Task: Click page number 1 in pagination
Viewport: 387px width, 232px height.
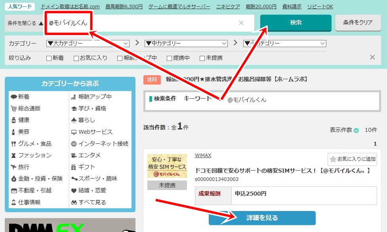Action: 375,144
